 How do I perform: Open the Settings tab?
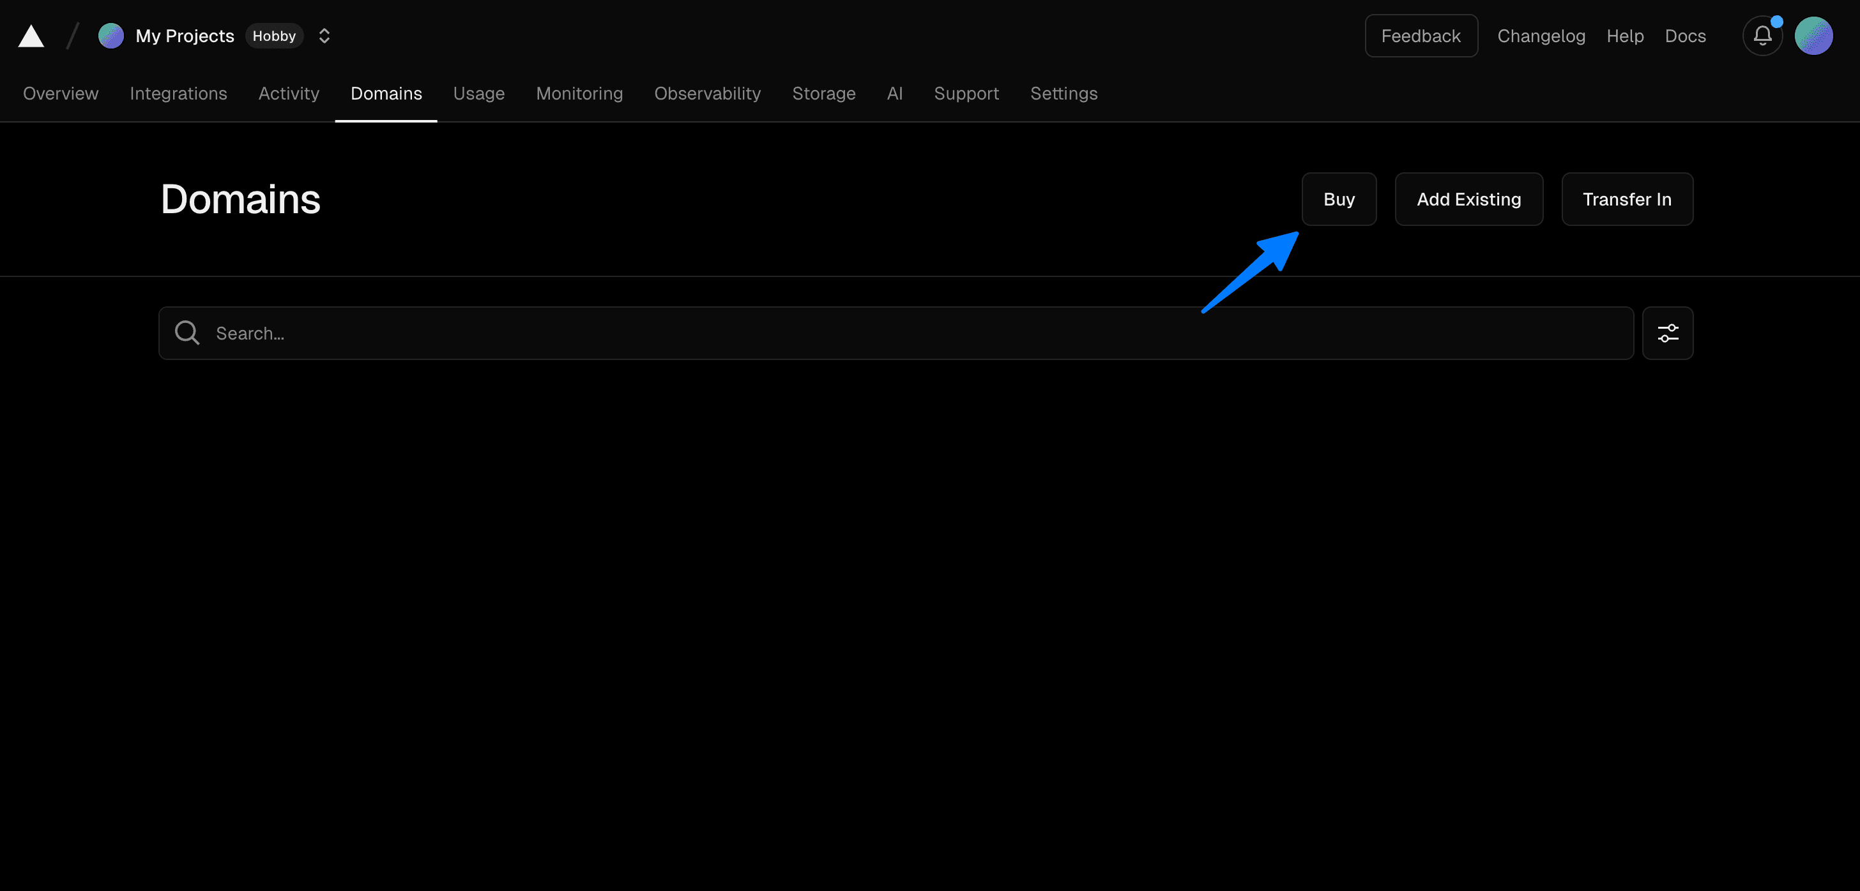point(1063,94)
